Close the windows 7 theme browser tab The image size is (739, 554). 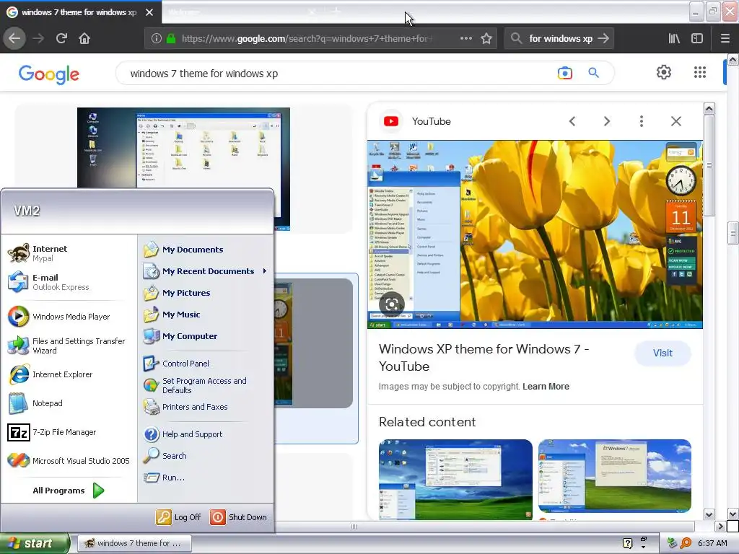(x=149, y=12)
